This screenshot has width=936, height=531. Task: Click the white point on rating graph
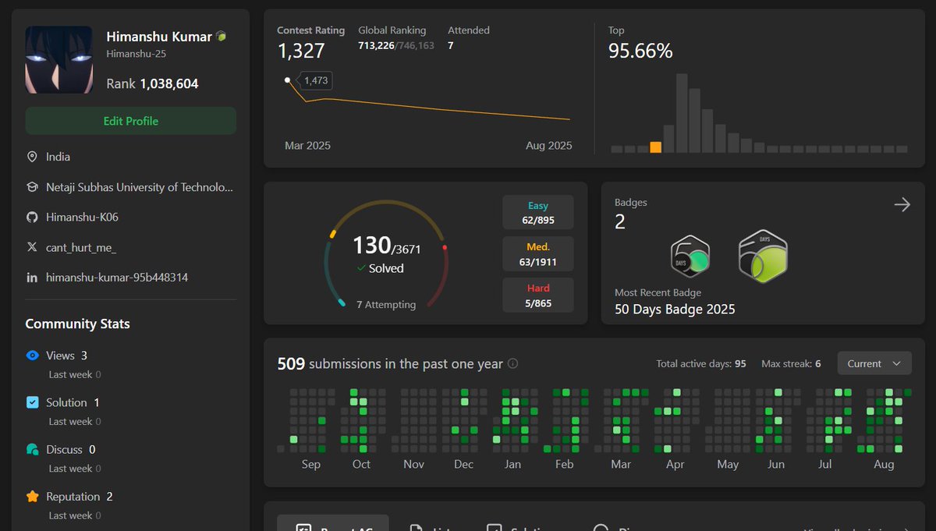tap(288, 80)
